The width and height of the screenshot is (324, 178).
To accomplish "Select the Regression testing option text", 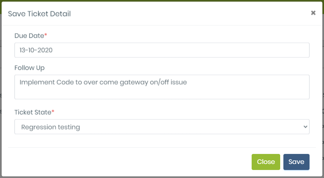I will pyautogui.click(x=51, y=127).
